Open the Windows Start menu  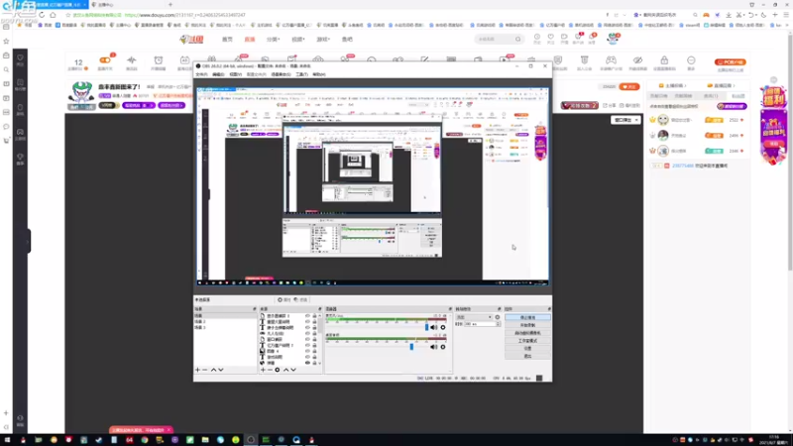(x=7, y=440)
